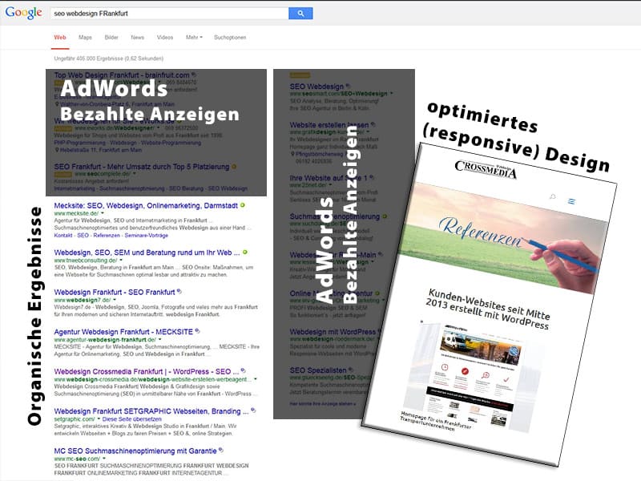641x481 pixels.
Task: Click the search icon in Crossmedia preview header
Action: 553,196
